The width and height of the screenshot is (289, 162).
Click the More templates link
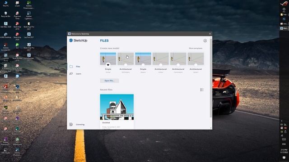point(196,48)
